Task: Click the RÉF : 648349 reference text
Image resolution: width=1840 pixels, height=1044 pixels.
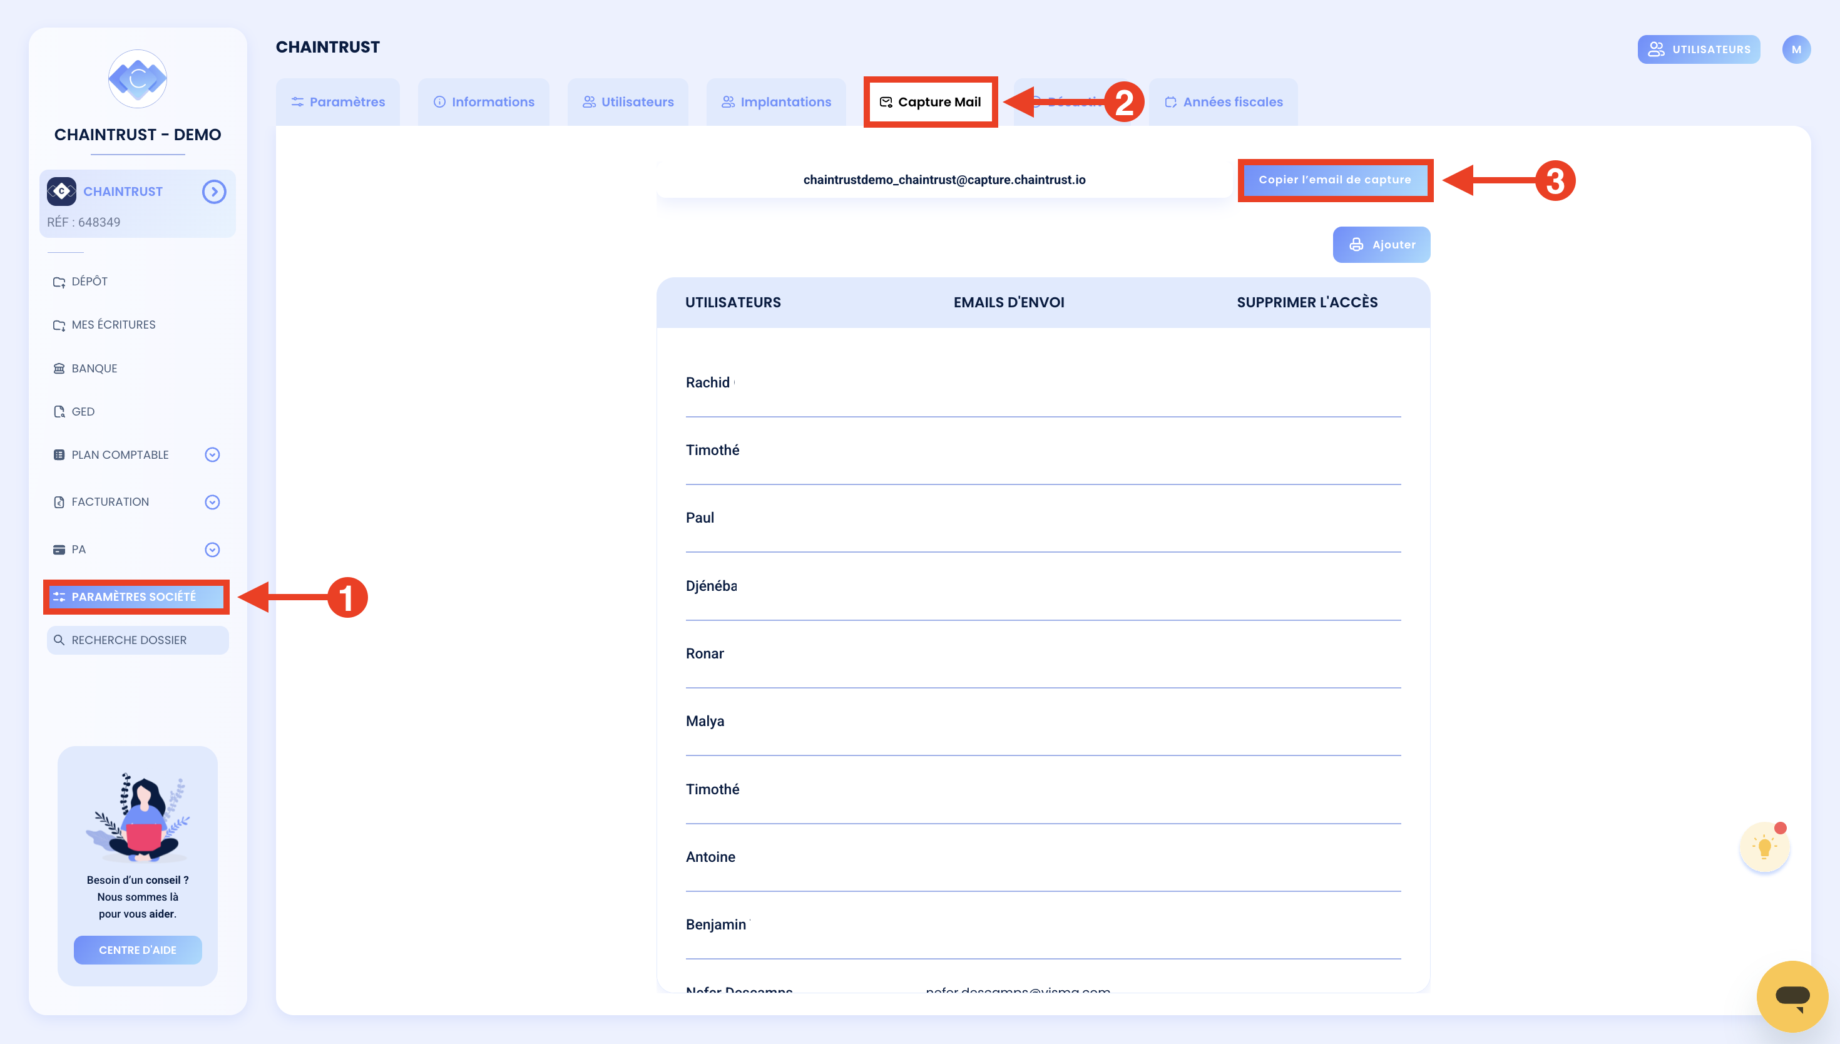Action: tap(84, 222)
